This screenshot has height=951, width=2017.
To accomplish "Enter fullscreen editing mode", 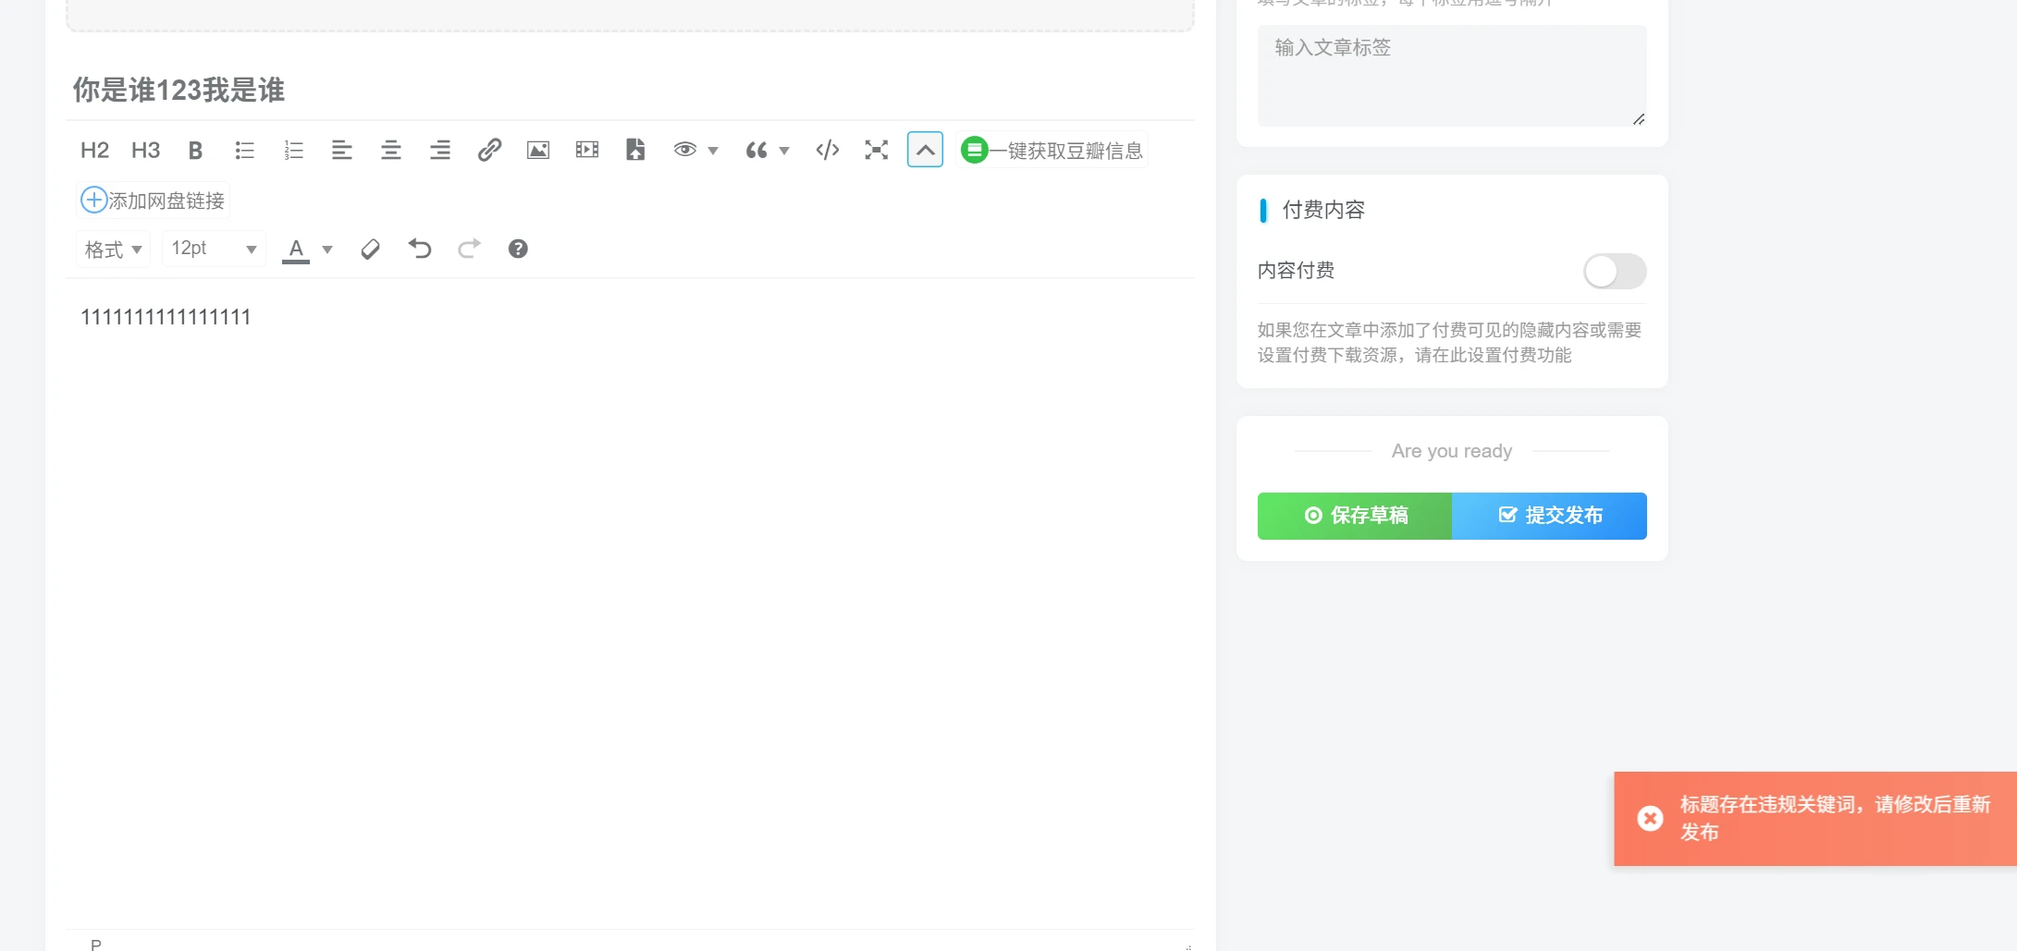I will (877, 150).
